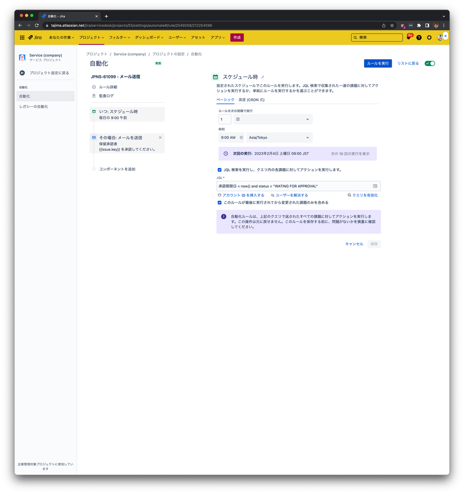Click the Jira logo in the top bar
464x494 pixels.
tap(34, 37)
